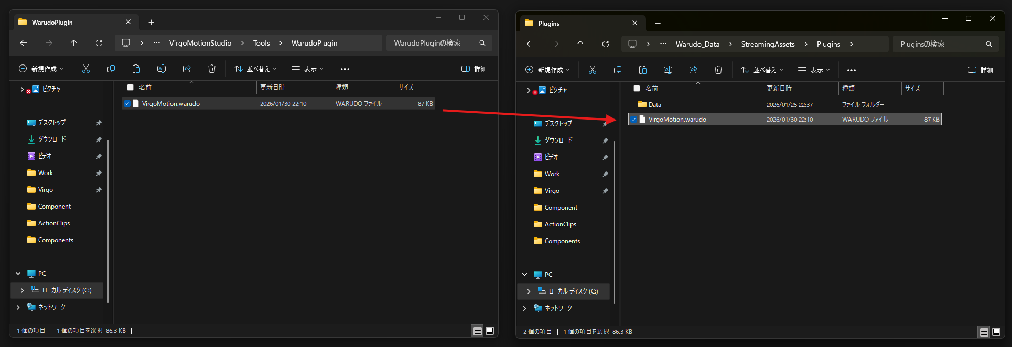Open the 並べ替え sort dropdown in the WarudoPlugin window
Viewport: 1012px width, 347px height.
(255, 69)
